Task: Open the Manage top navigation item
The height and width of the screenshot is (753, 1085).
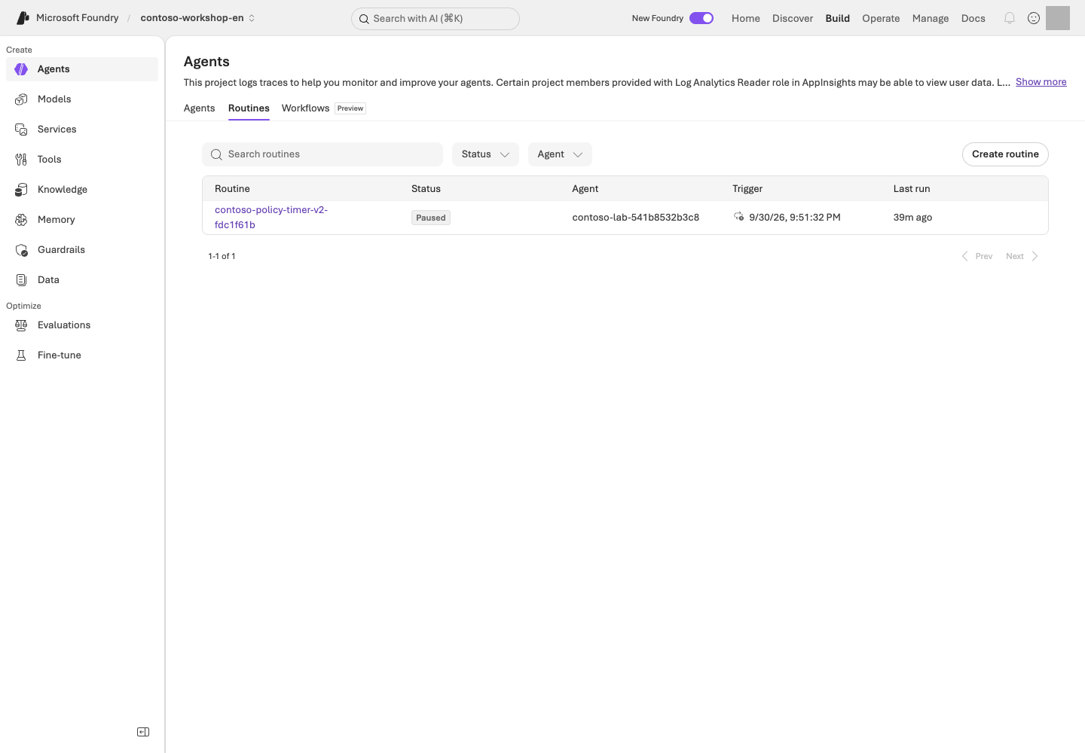Action: coord(931,18)
